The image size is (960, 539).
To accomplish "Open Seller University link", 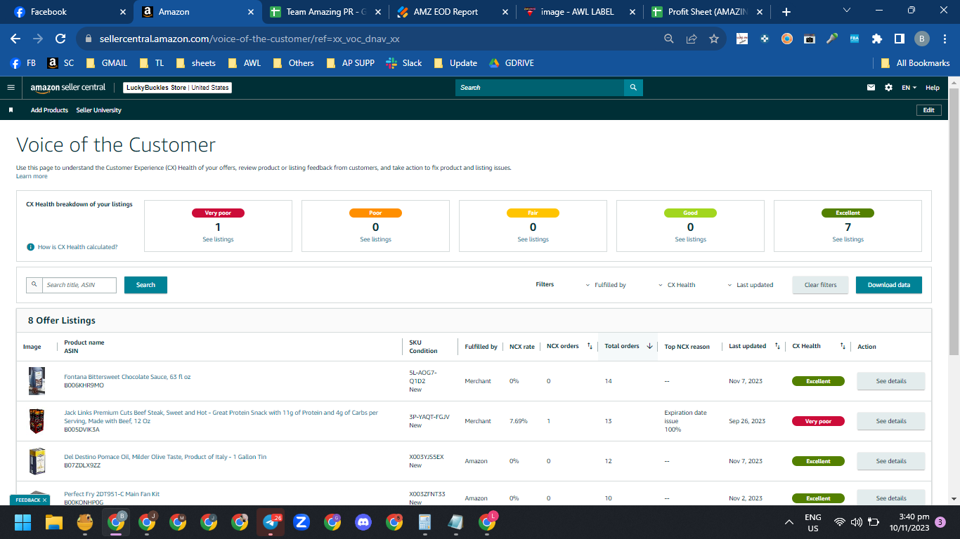I will [98, 110].
